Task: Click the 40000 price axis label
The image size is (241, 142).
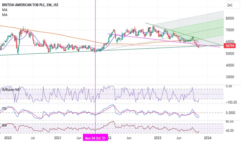Action: tap(230, 65)
